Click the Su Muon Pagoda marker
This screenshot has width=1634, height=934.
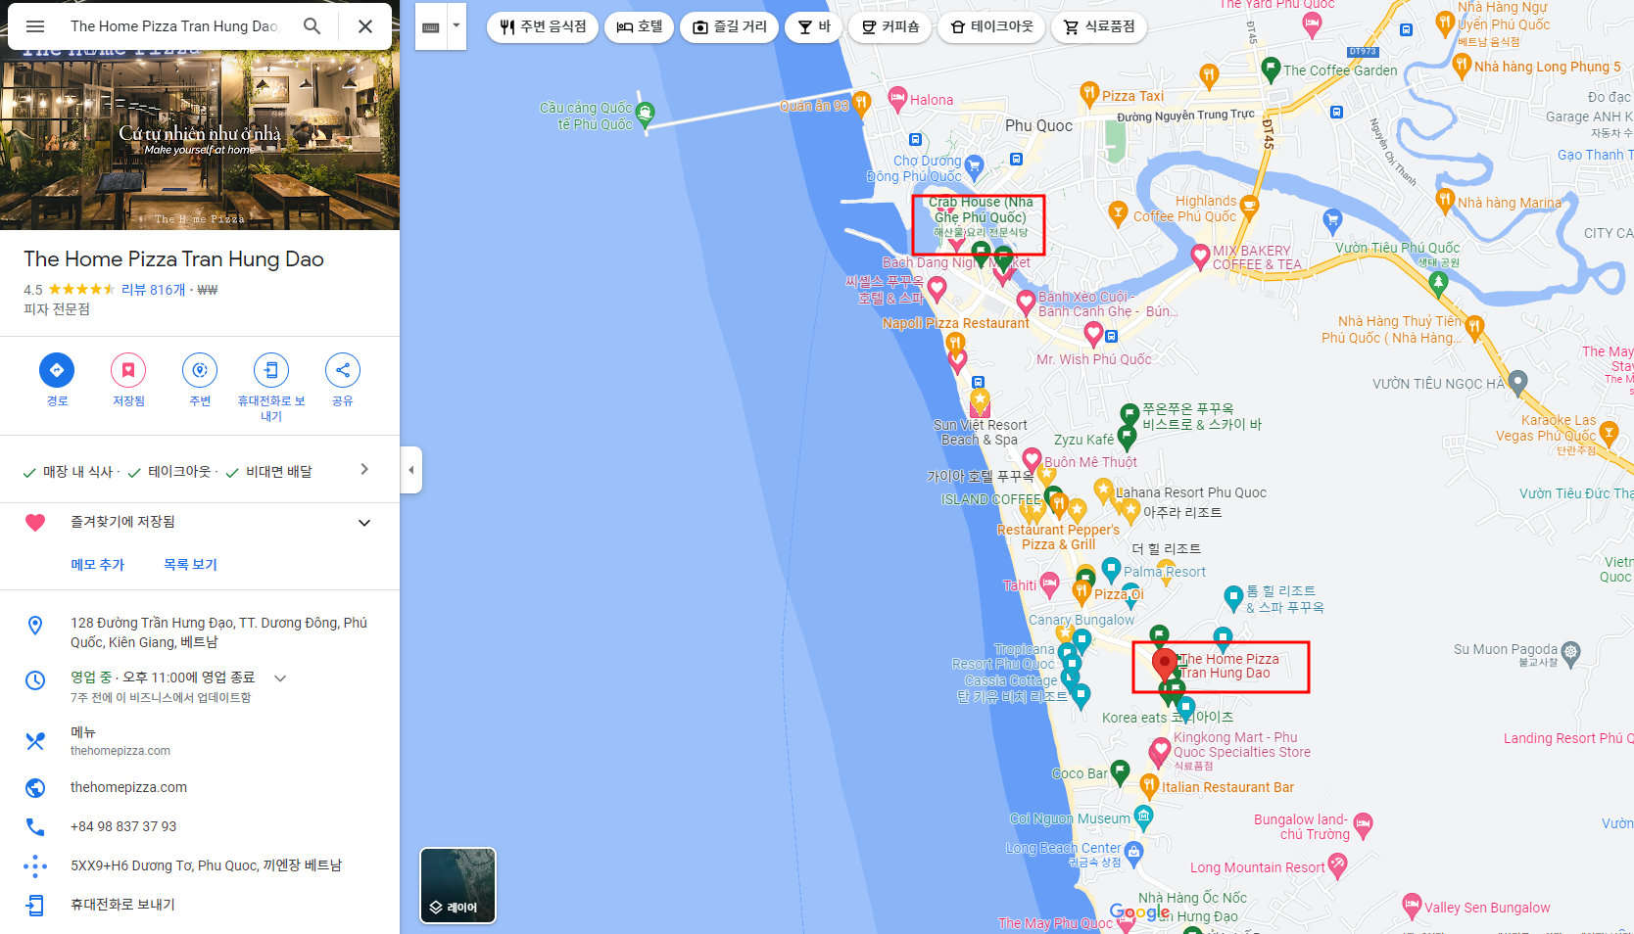1571,652
